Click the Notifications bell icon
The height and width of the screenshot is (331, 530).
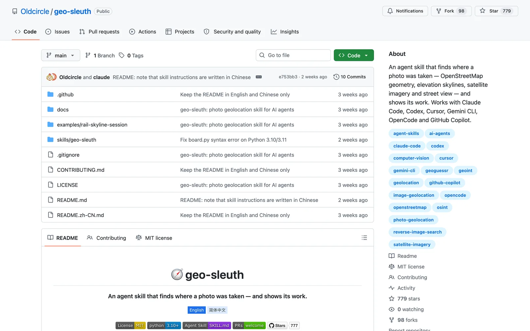(390, 11)
